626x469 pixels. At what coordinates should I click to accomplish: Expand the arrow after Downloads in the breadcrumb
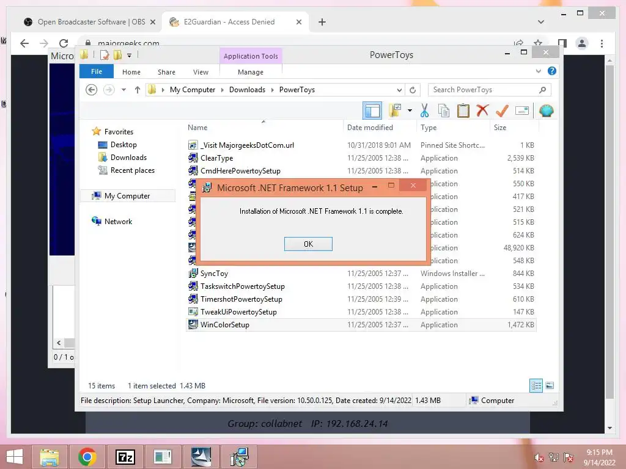pyautogui.click(x=272, y=90)
